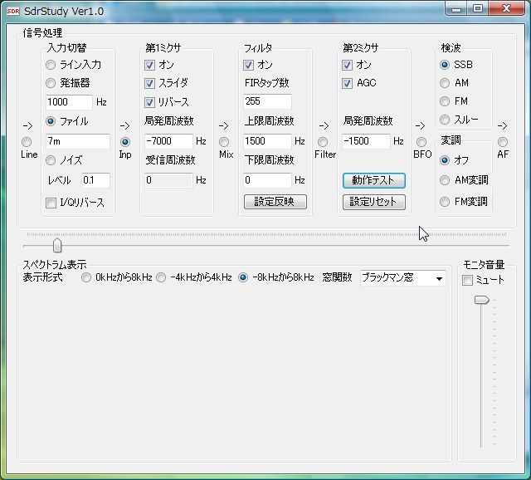Screen dimensions: 531x480
Task: Select 発振器 oscillator radio button
Action: click(x=51, y=83)
